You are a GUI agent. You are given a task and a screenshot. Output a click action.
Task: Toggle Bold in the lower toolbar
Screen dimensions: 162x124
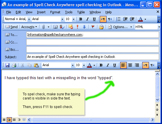point(101,65)
